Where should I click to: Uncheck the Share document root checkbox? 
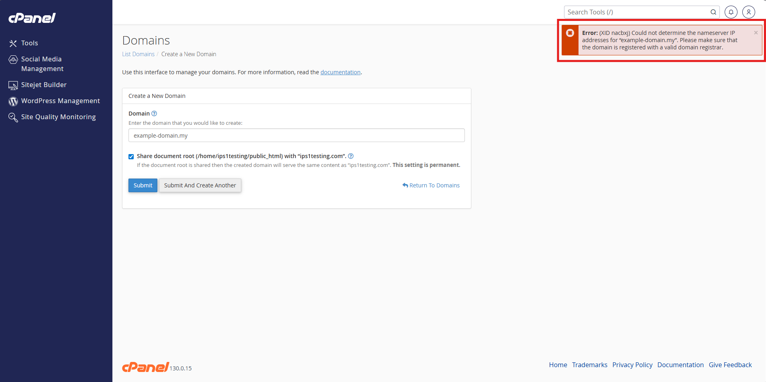[x=131, y=156]
